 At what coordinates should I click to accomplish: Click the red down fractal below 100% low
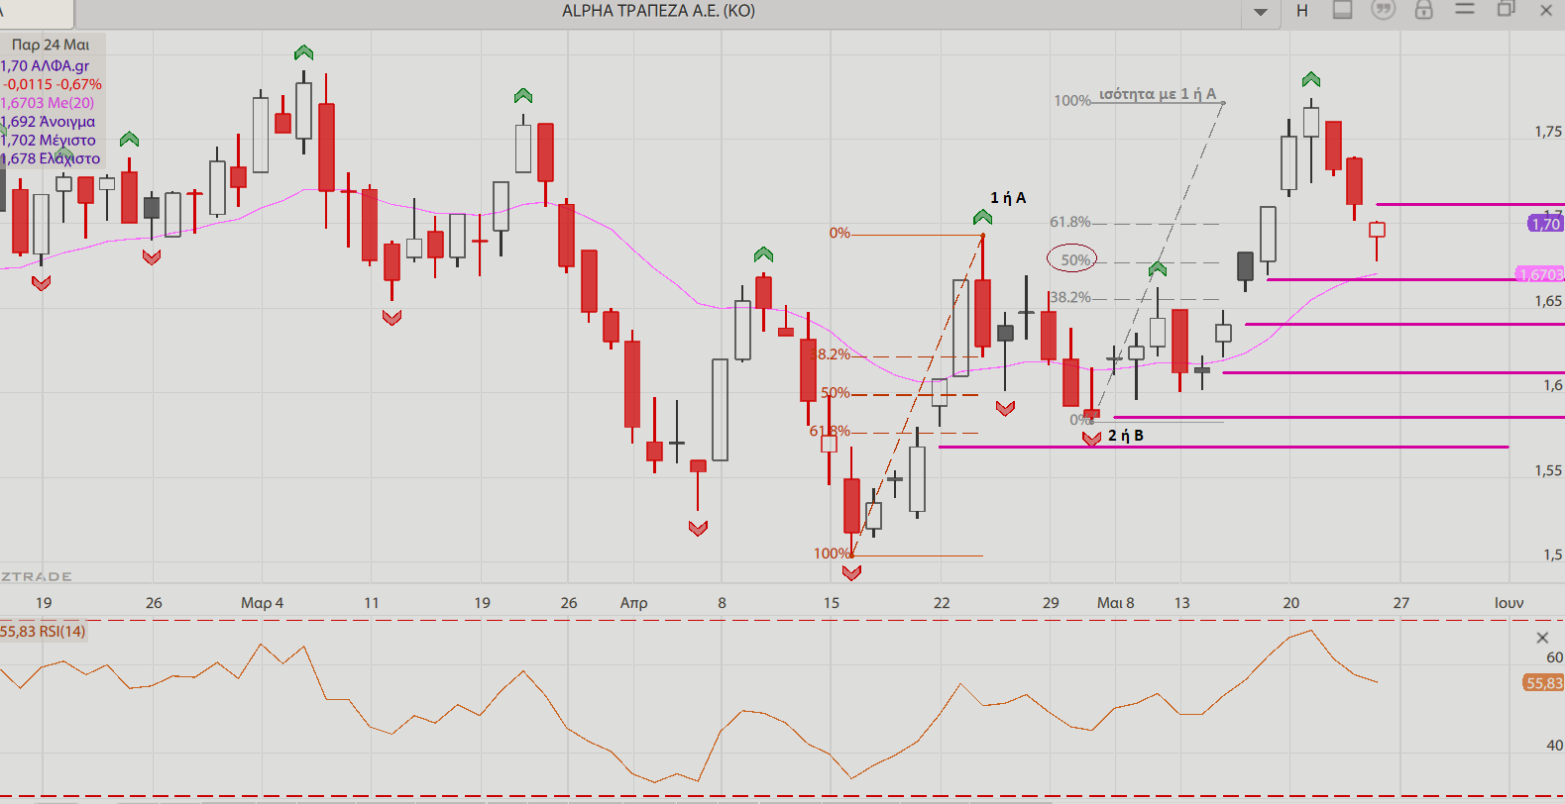(x=851, y=572)
